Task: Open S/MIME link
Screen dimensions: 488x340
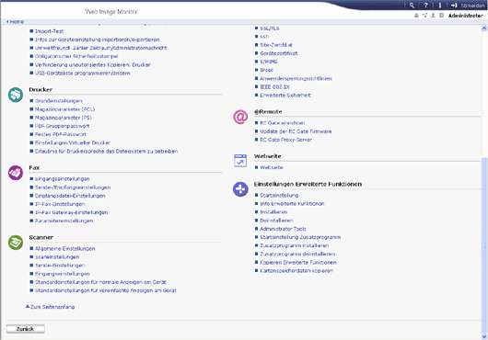Action: point(269,62)
